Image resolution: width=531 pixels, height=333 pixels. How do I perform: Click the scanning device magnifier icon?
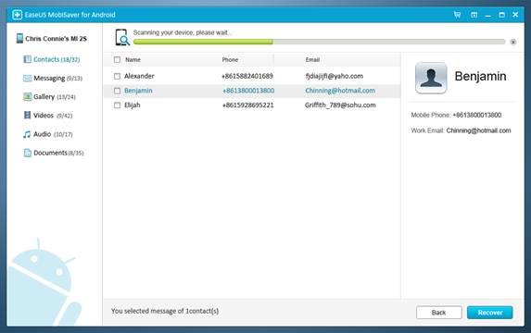pos(122,38)
